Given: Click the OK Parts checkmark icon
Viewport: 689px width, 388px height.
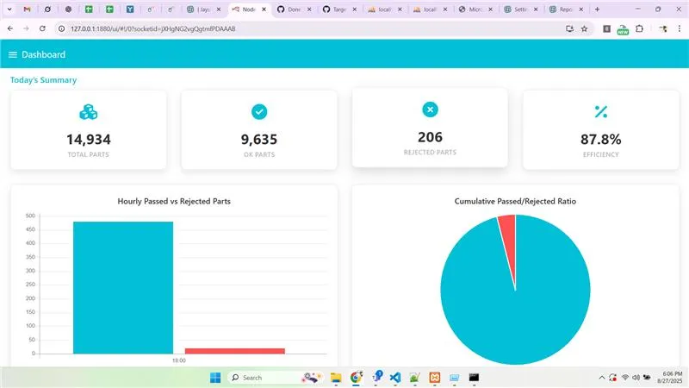Looking at the screenshot, I should 259,112.
